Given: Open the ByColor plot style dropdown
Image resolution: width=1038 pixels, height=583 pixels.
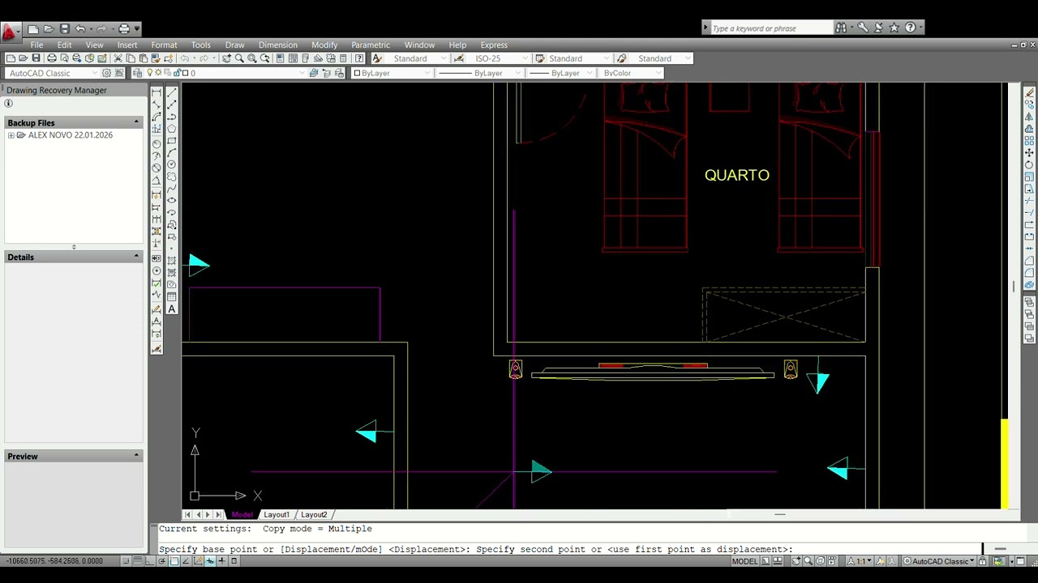Looking at the screenshot, I should tap(658, 73).
